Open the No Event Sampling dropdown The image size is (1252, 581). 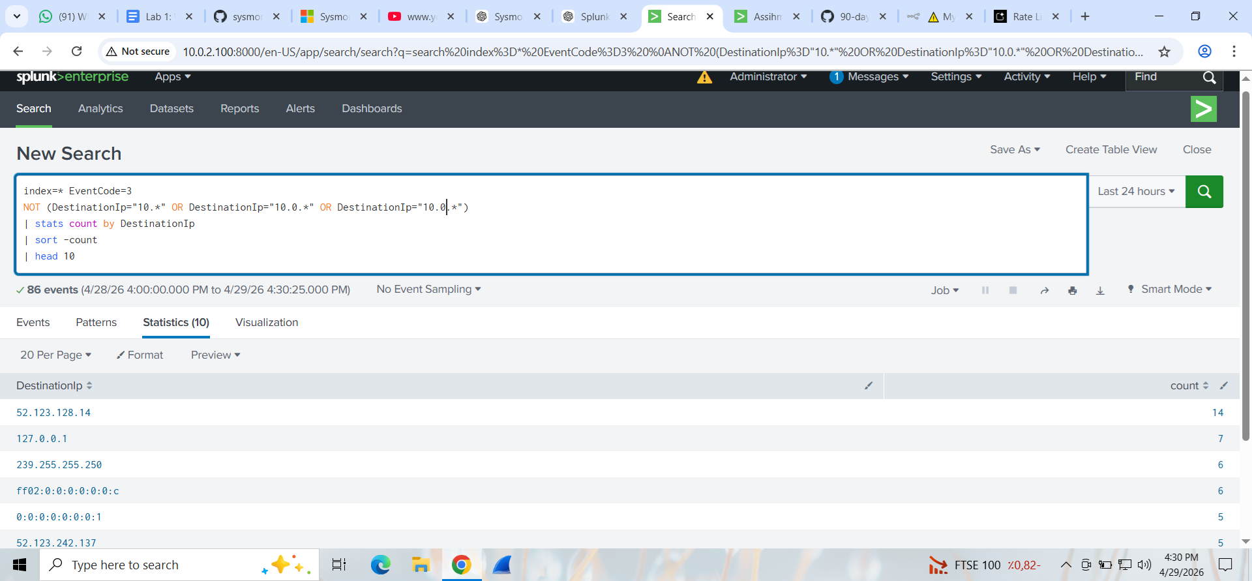(428, 290)
